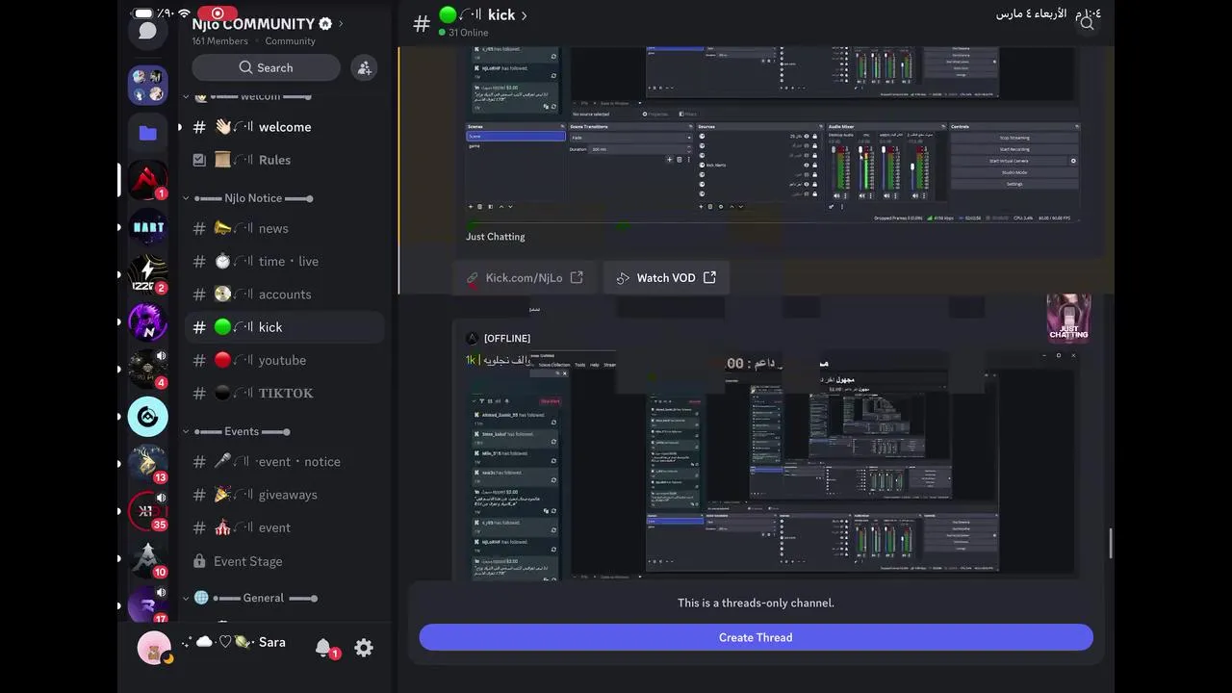The image size is (1232, 693).
Task: Click the Watch VOD button
Action: click(x=666, y=277)
